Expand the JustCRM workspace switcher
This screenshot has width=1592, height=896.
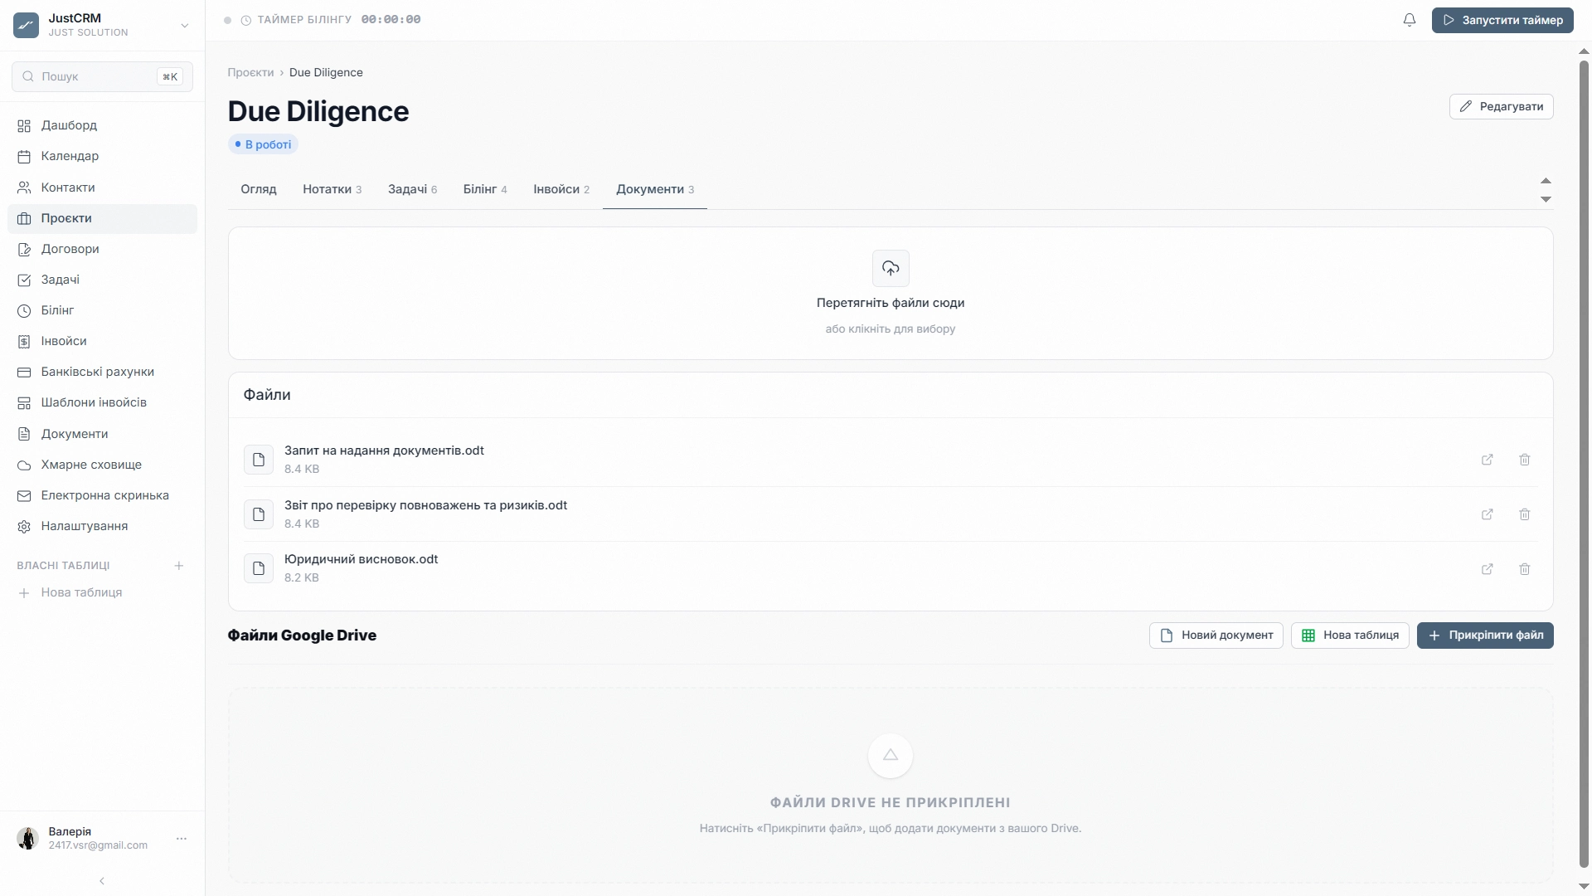[185, 26]
